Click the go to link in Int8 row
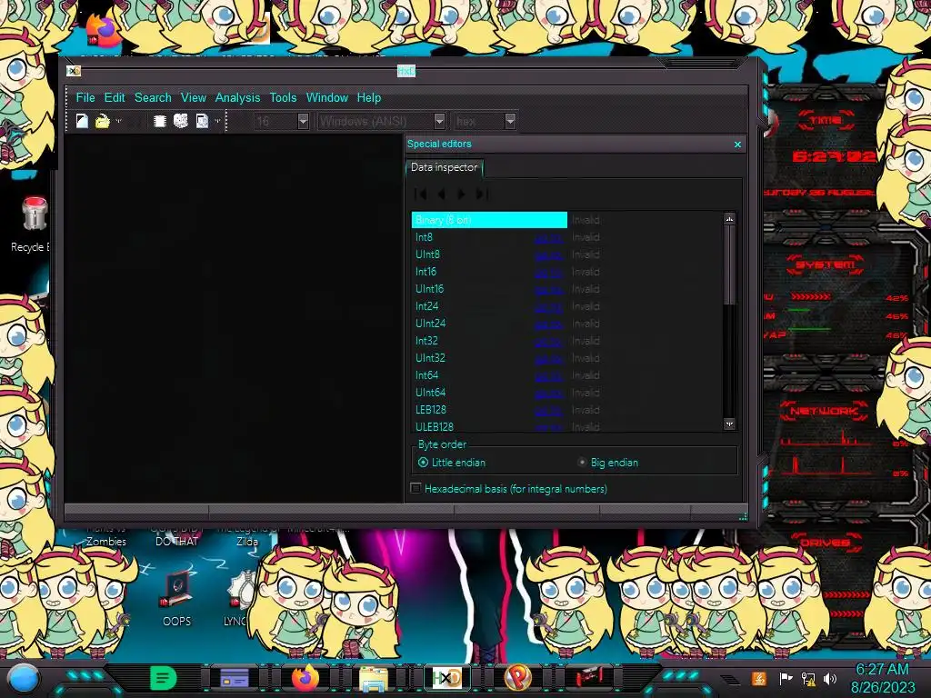931x698 pixels. 548,238
